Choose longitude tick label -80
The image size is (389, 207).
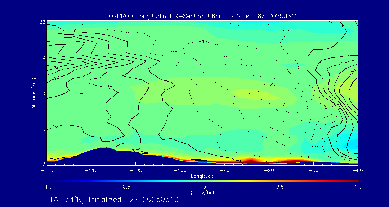click(358, 171)
